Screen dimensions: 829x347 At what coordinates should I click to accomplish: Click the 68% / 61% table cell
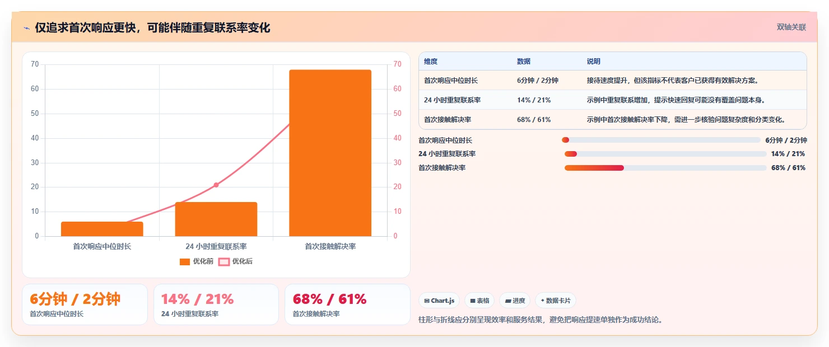(534, 119)
